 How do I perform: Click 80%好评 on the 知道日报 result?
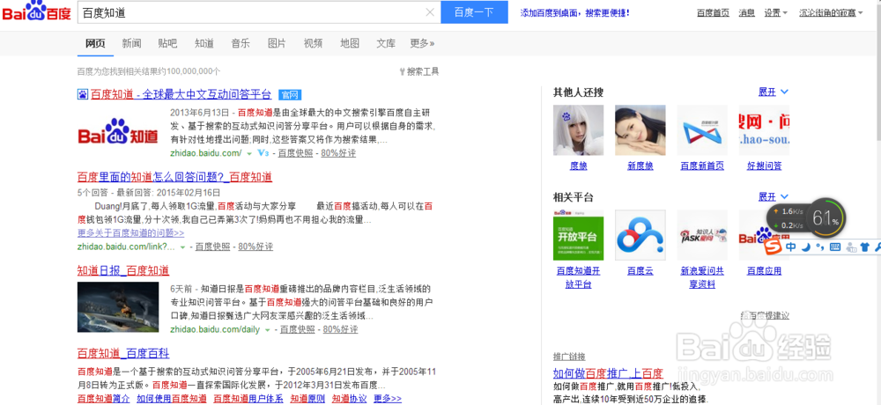pos(340,329)
